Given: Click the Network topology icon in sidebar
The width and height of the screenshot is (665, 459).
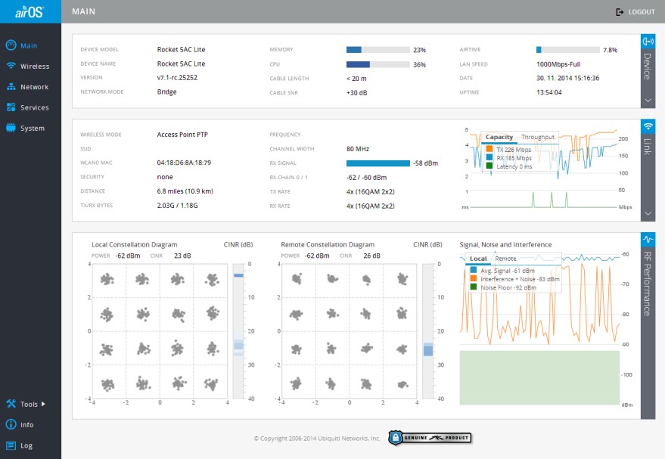Looking at the screenshot, I should coord(11,86).
